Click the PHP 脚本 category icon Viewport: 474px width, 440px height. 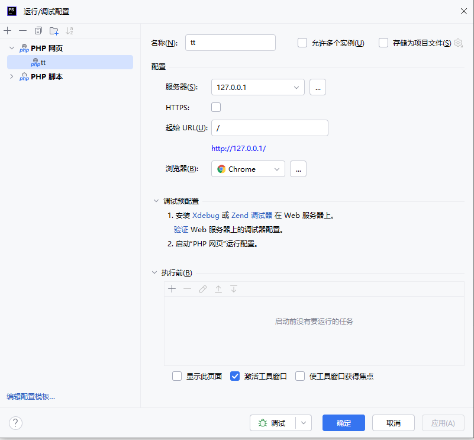pyautogui.click(x=24, y=76)
